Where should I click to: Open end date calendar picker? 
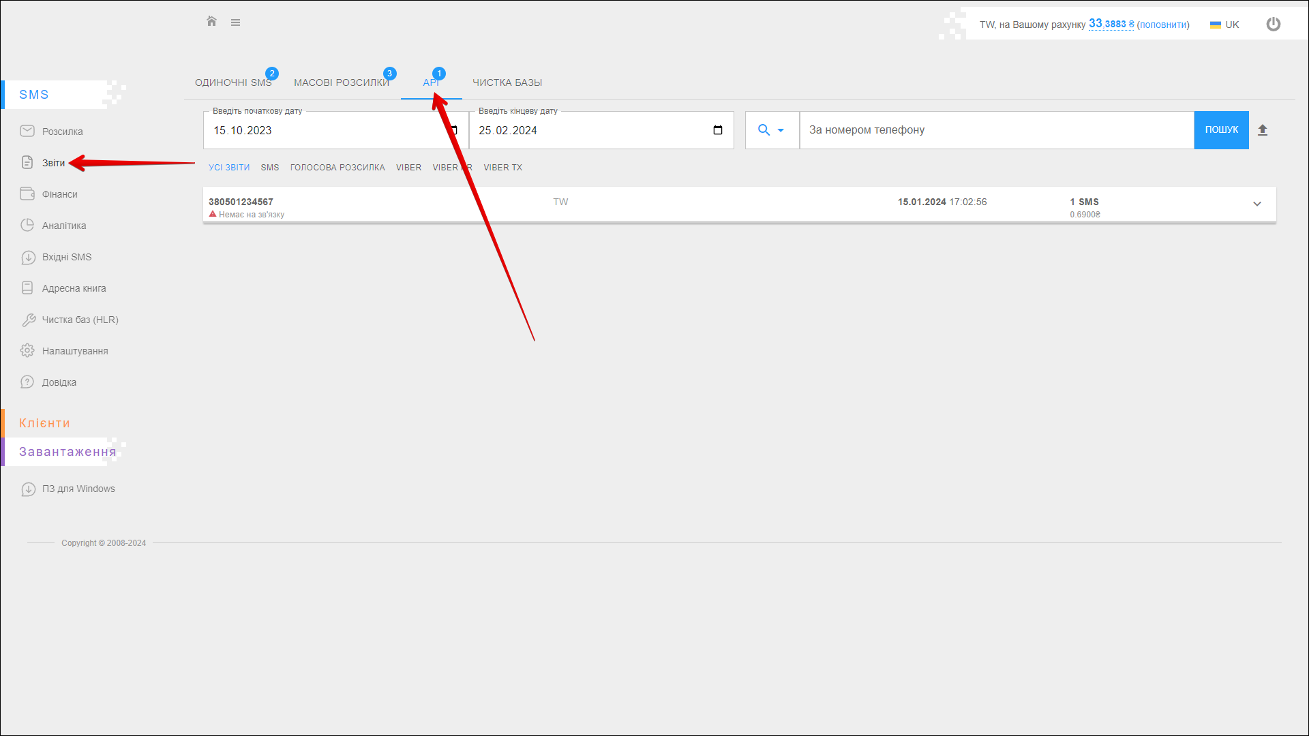point(717,130)
